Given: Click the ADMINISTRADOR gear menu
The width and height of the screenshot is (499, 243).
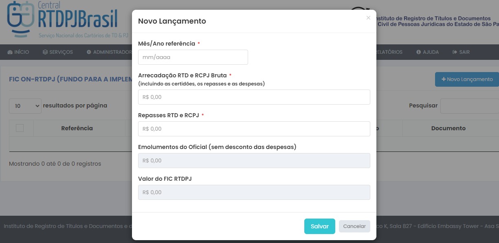Looking at the screenshot, I should (x=108, y=52).
